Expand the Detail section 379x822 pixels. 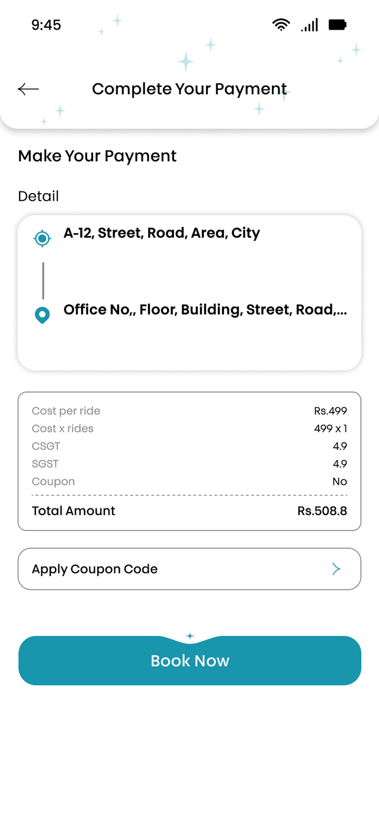coord(38,196)
